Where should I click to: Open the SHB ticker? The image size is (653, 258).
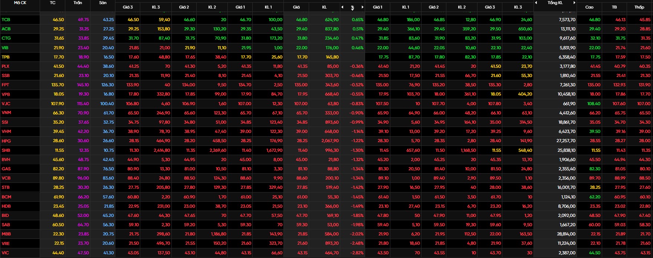(6, 150)
